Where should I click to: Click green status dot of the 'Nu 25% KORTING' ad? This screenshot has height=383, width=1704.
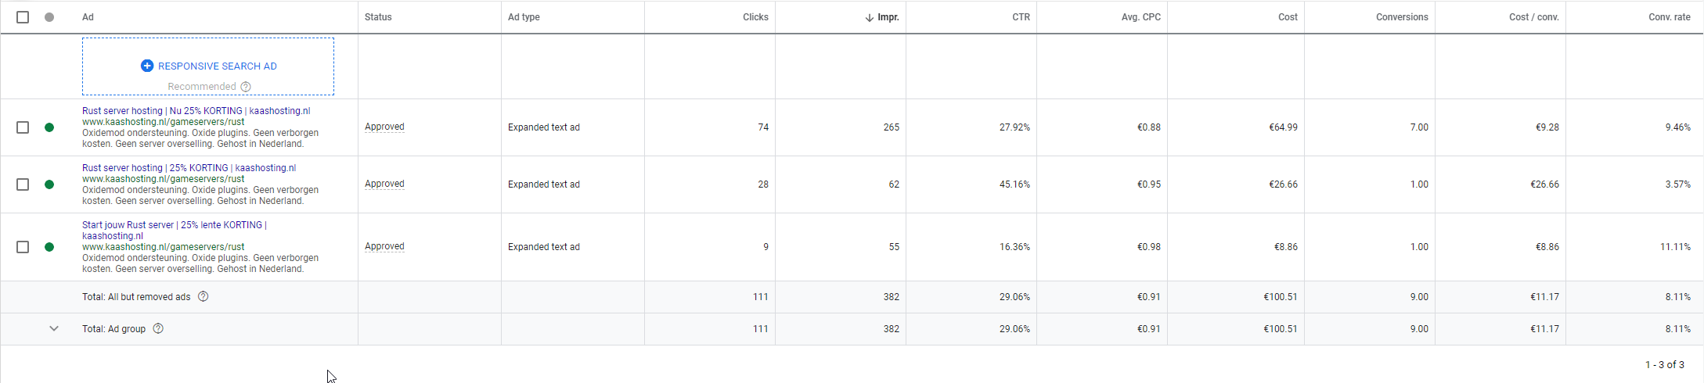49,127
